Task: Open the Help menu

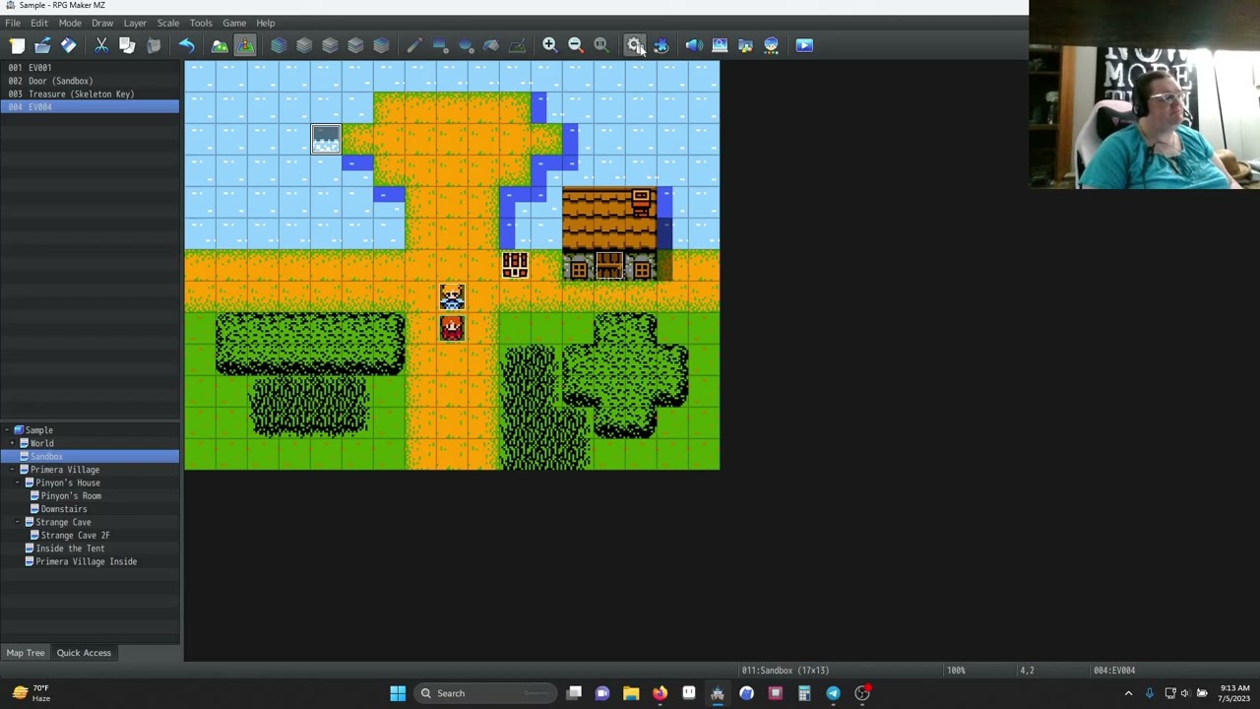Action: (x=266, y=23)
